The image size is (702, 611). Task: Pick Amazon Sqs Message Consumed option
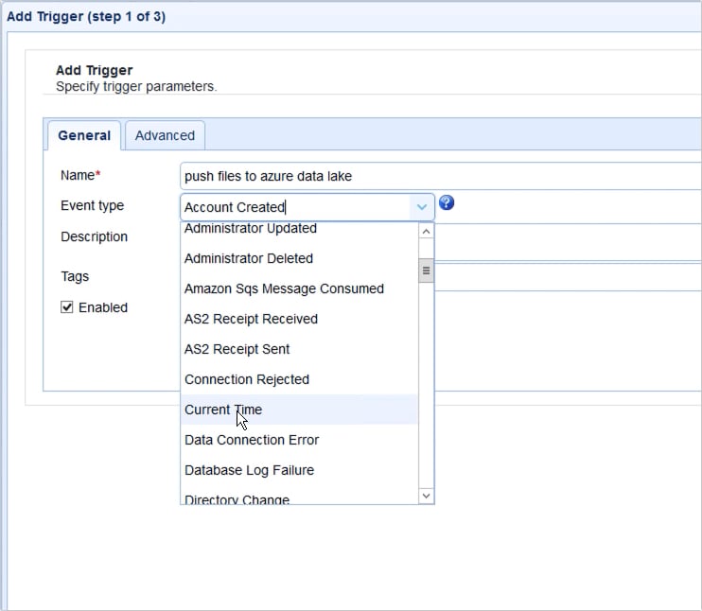tap(284, 288)
